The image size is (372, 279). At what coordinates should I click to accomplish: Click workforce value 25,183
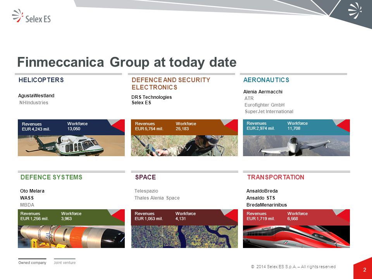point(182,129)
